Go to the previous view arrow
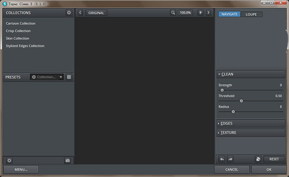 point(80,13)
